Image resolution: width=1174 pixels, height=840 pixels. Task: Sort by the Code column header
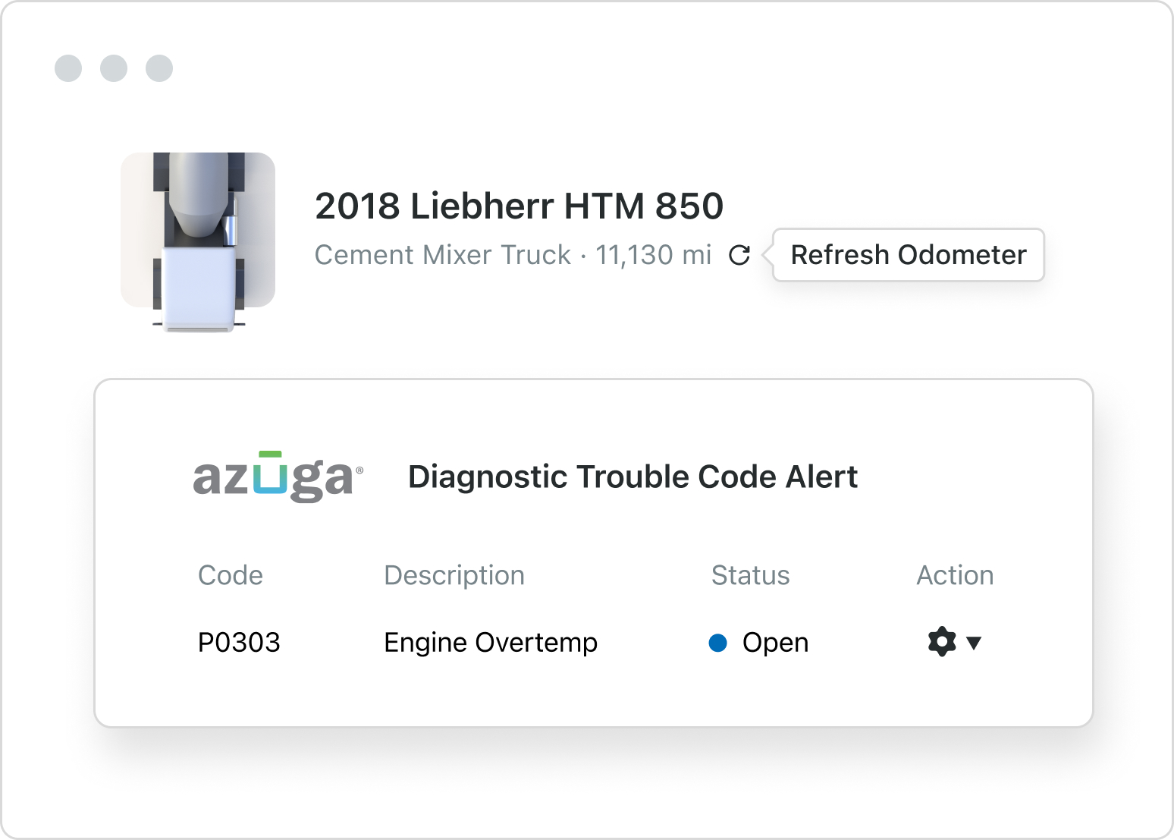(x=230, y=575)
